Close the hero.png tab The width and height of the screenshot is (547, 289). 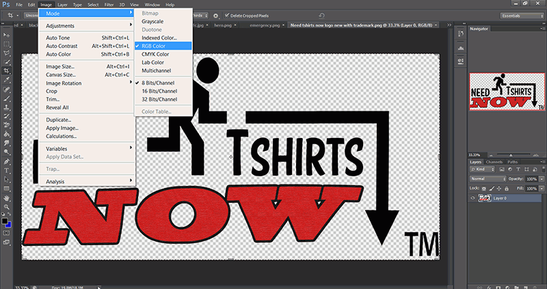235,25
